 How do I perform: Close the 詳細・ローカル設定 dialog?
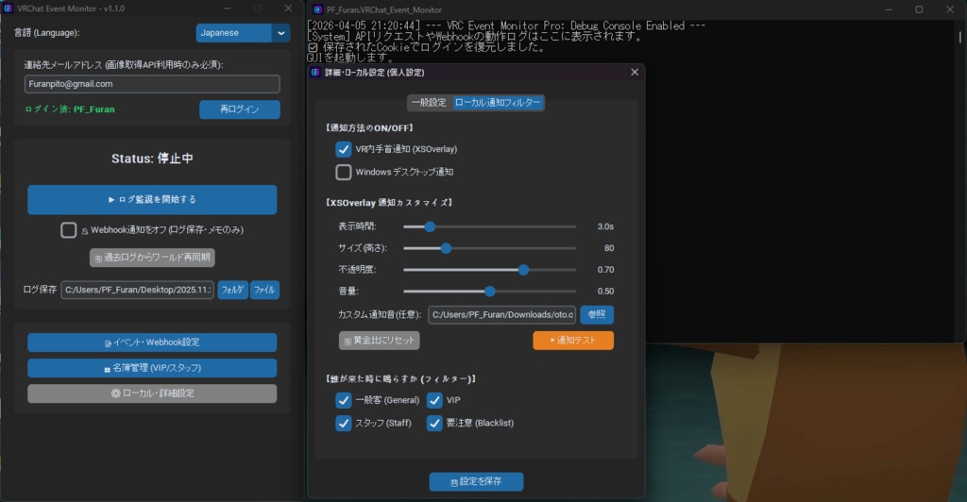(635, 72)
